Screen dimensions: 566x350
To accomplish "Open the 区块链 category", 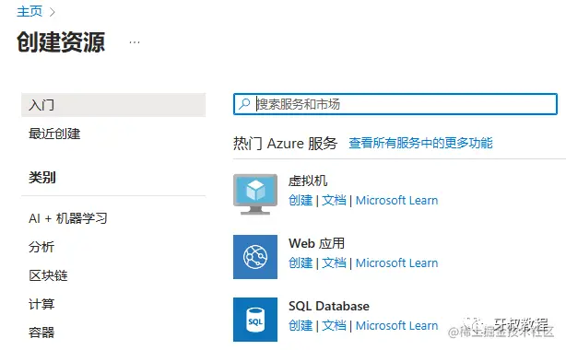I will (48, 275).
